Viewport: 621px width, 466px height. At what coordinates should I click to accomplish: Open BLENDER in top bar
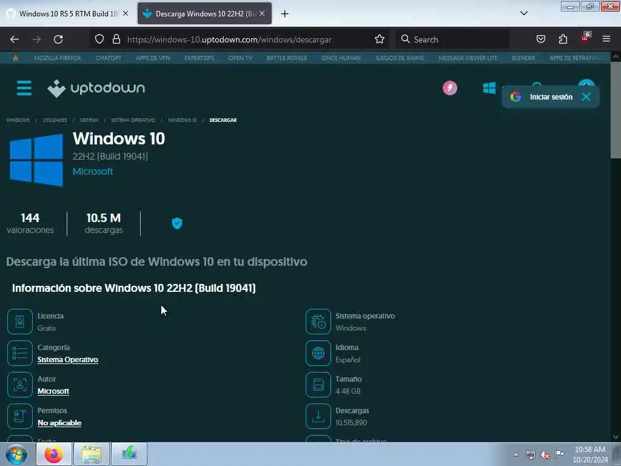tap(523, 58)
